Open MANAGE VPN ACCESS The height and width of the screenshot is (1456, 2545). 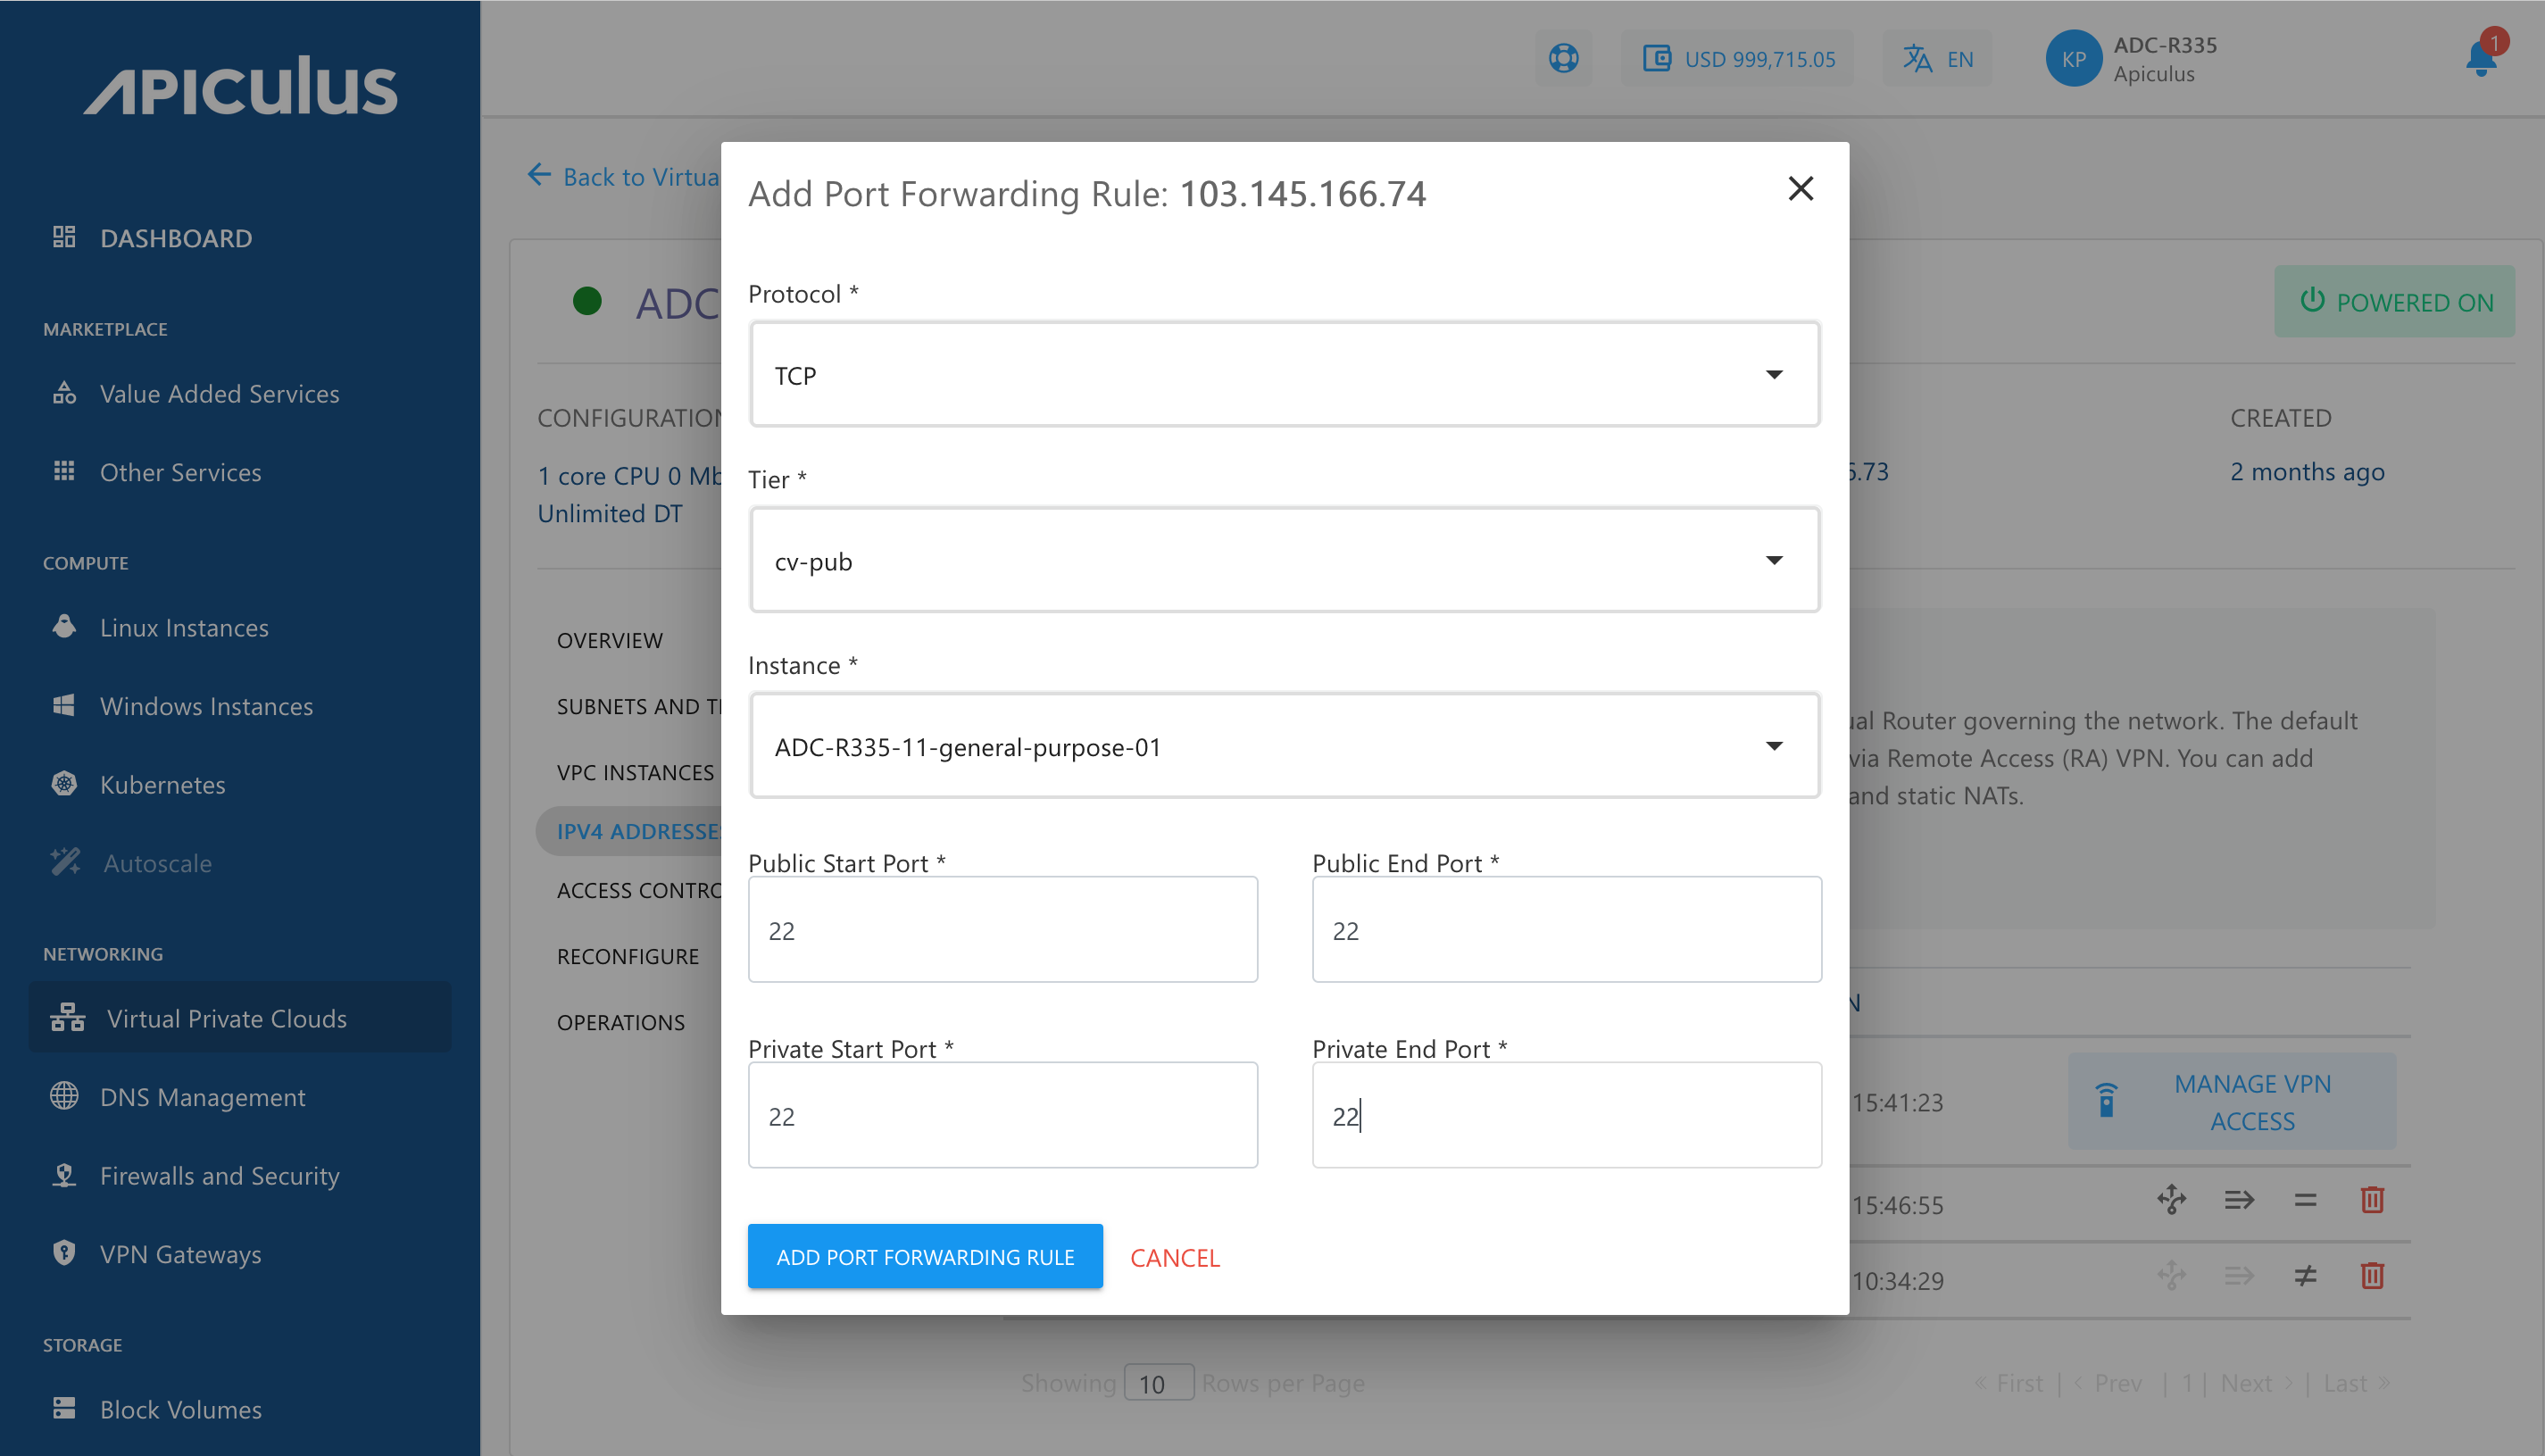[2251, 1101]
